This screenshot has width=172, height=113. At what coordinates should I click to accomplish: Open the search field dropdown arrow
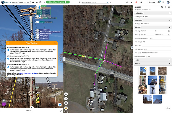108,2
